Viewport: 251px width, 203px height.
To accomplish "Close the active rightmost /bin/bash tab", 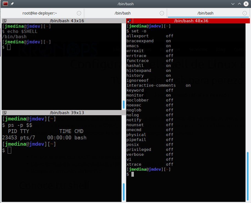I will pos(245,13).
